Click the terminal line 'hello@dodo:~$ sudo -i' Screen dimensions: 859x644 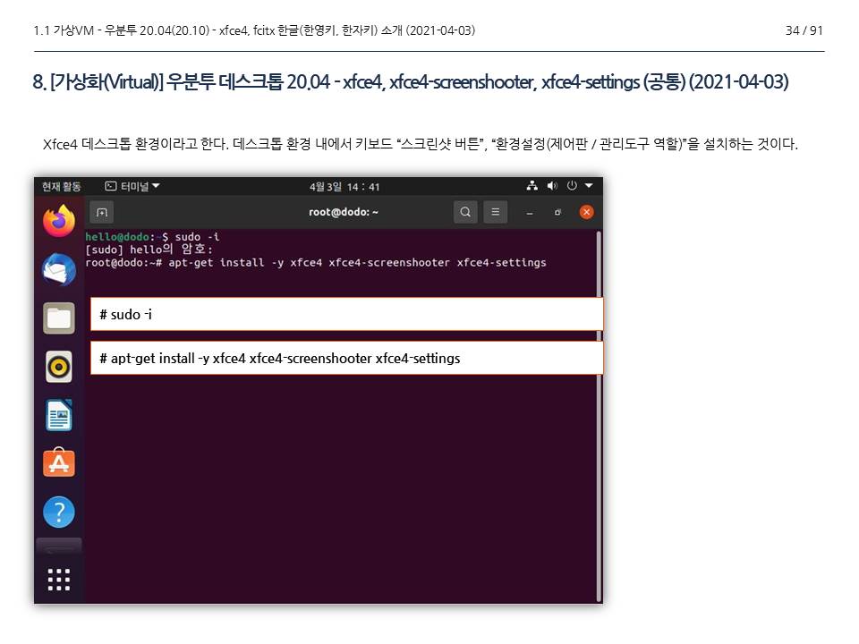(x=152, y=236)
